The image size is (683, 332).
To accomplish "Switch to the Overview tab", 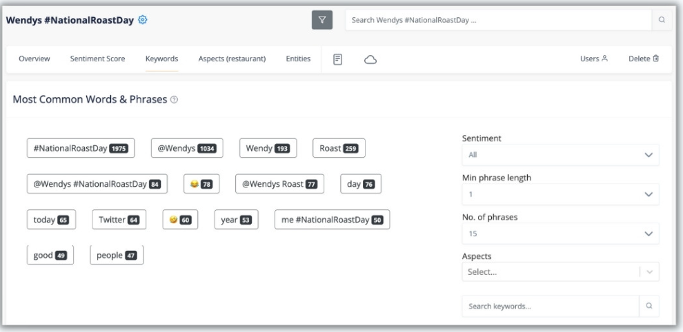I will tap(34, 59).
